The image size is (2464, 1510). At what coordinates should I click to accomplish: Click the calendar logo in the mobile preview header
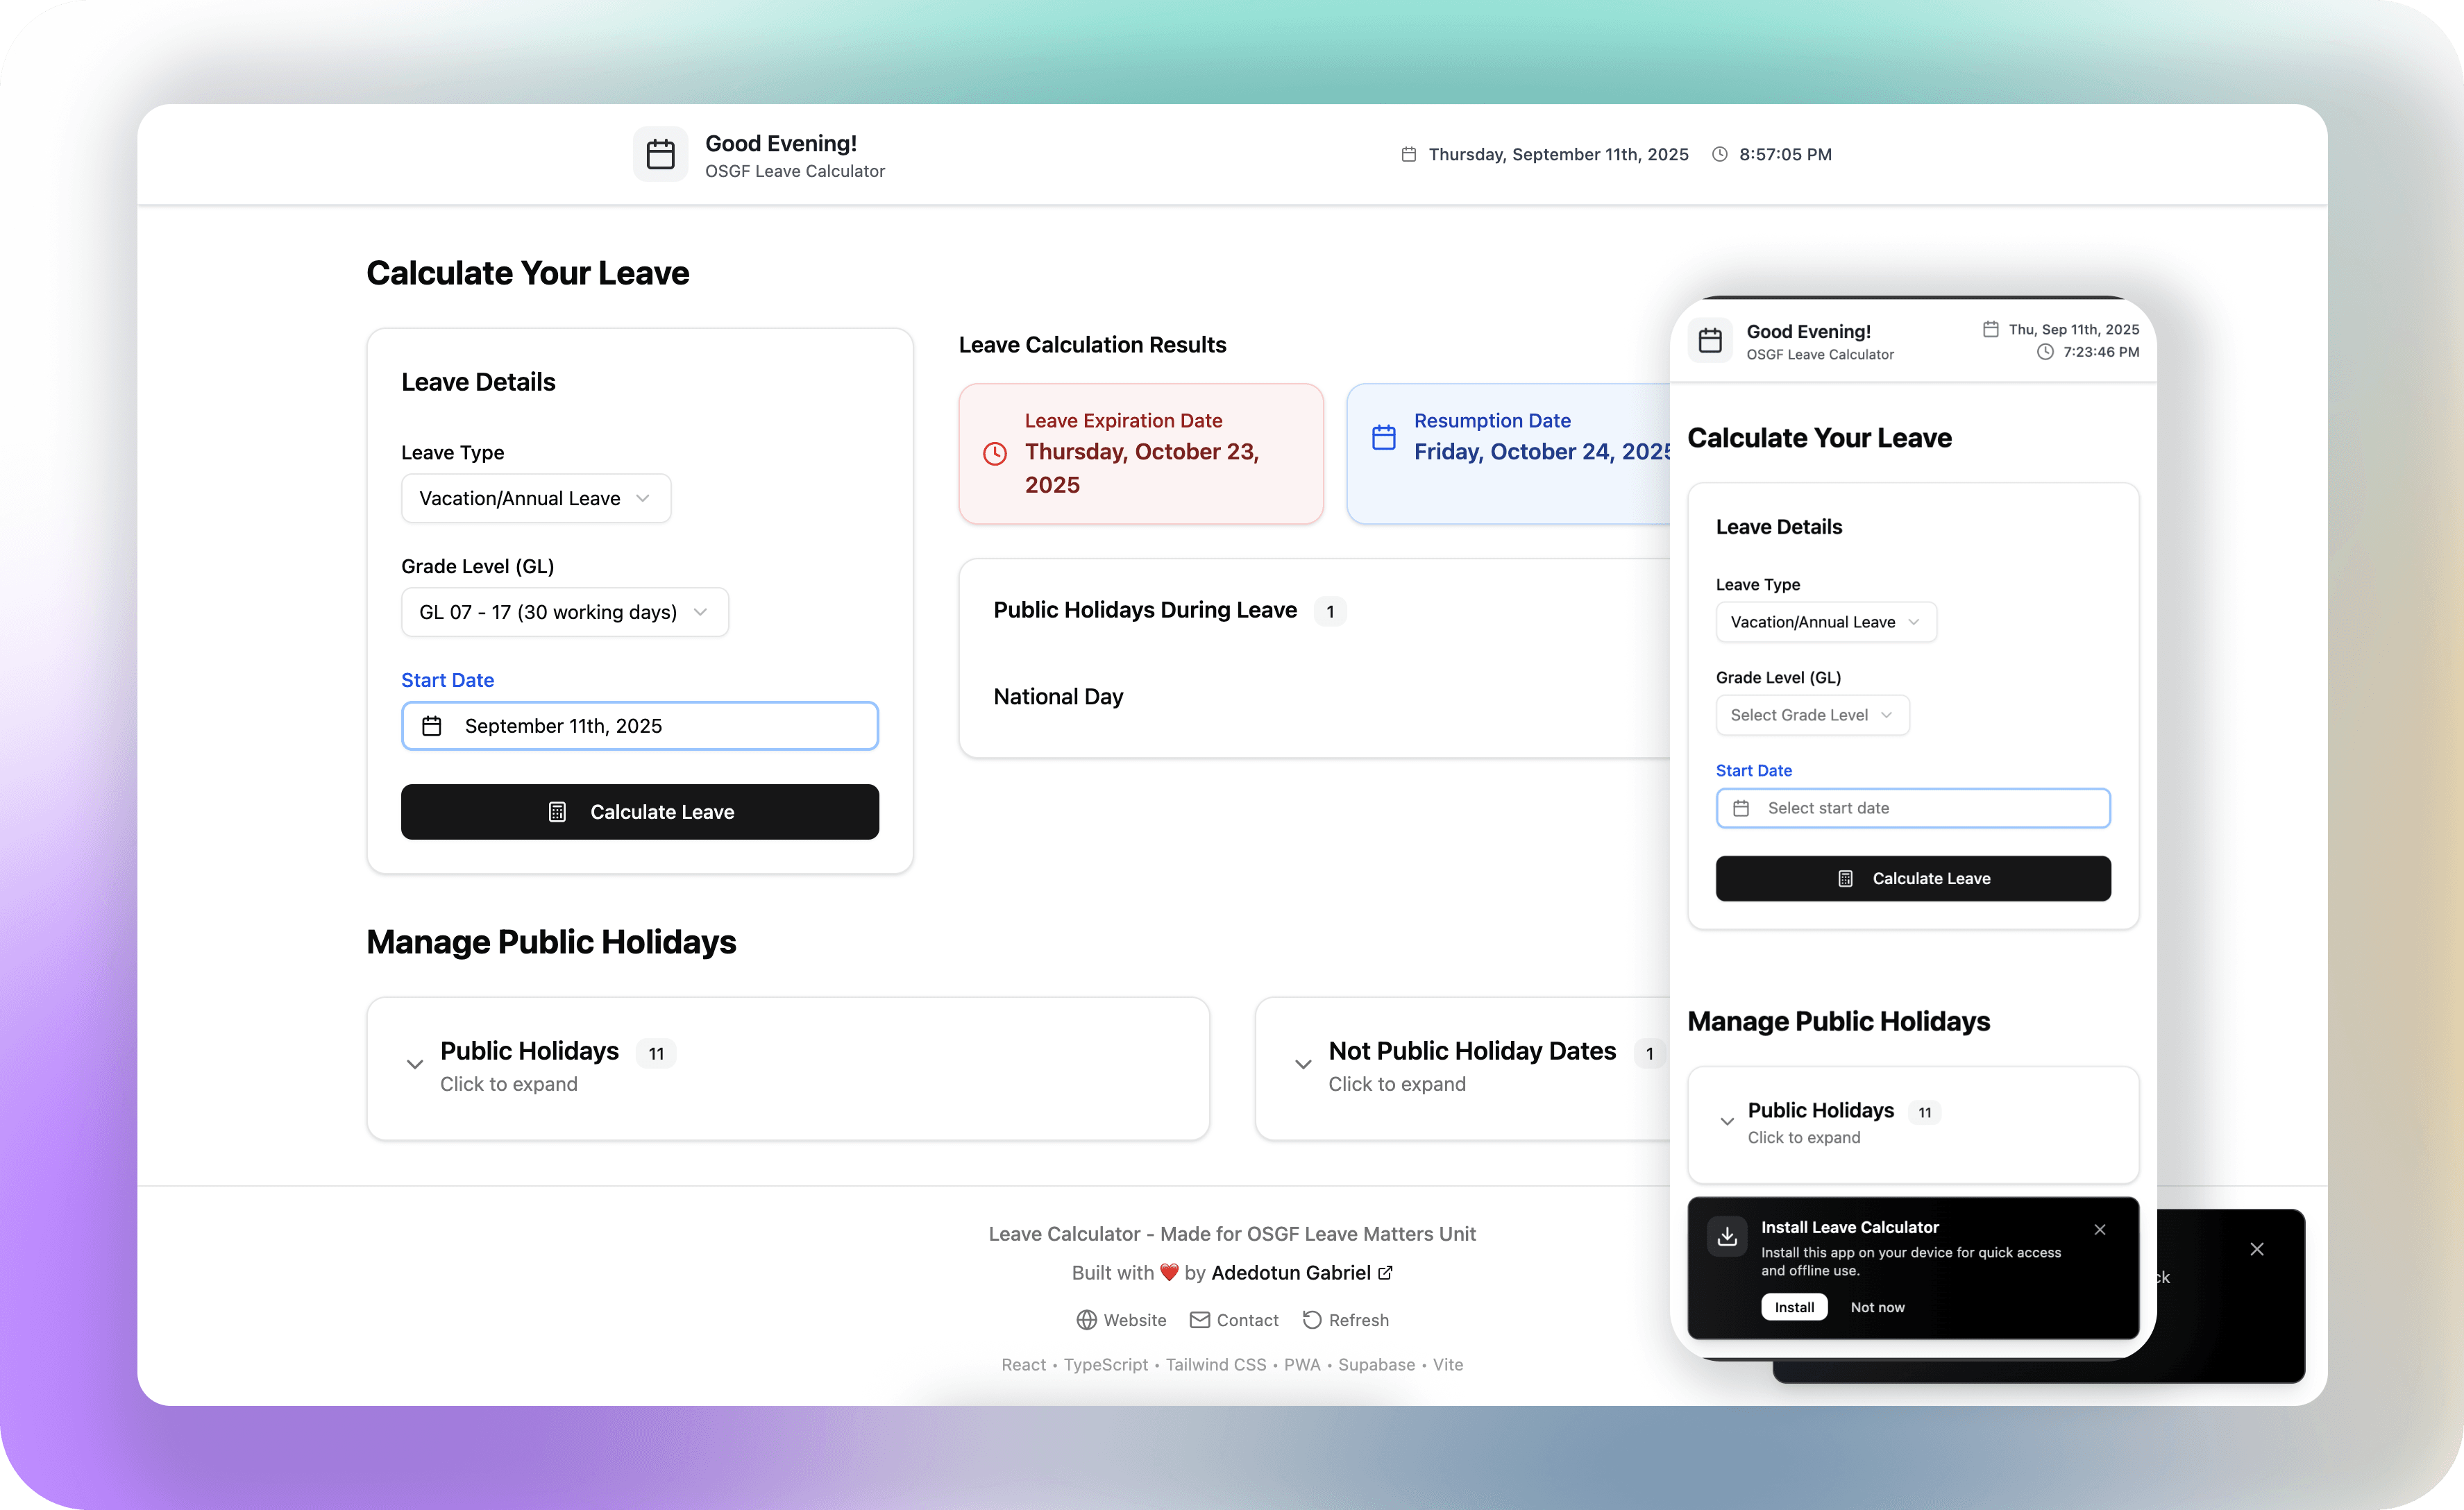(1710, 341)
